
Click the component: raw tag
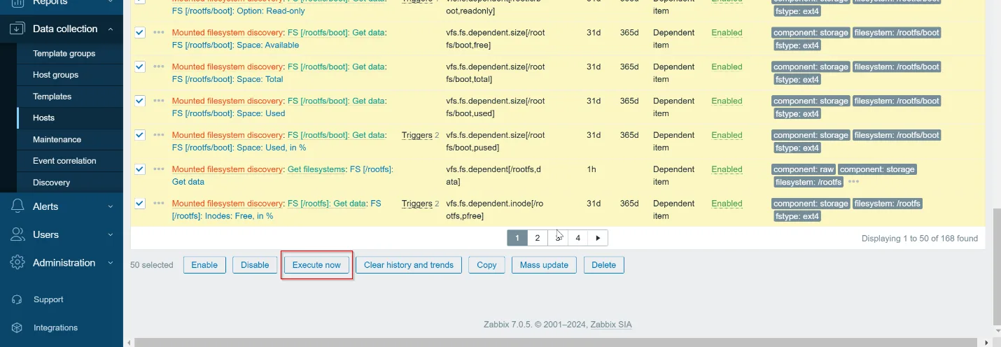click(803, 169)
